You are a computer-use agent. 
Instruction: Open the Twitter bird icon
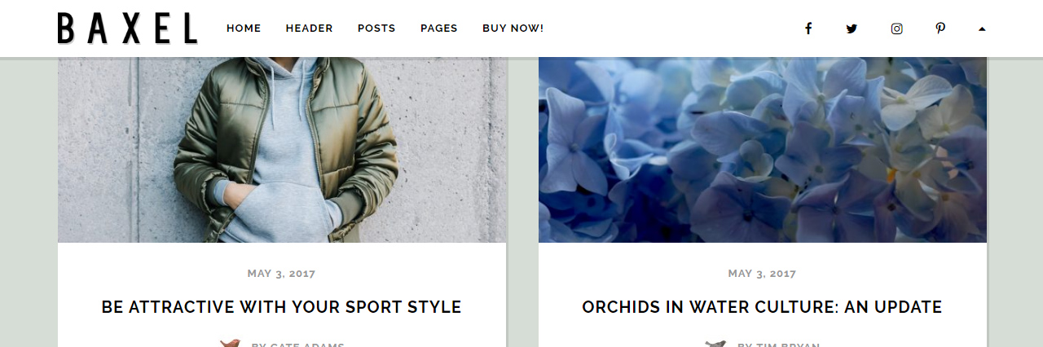point(852,29)
